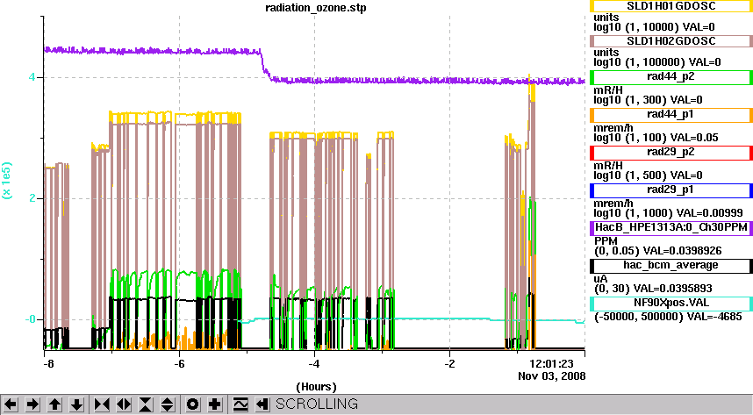Click the y-axis value 4 label

pyautogui.click(x=32, y=77)
